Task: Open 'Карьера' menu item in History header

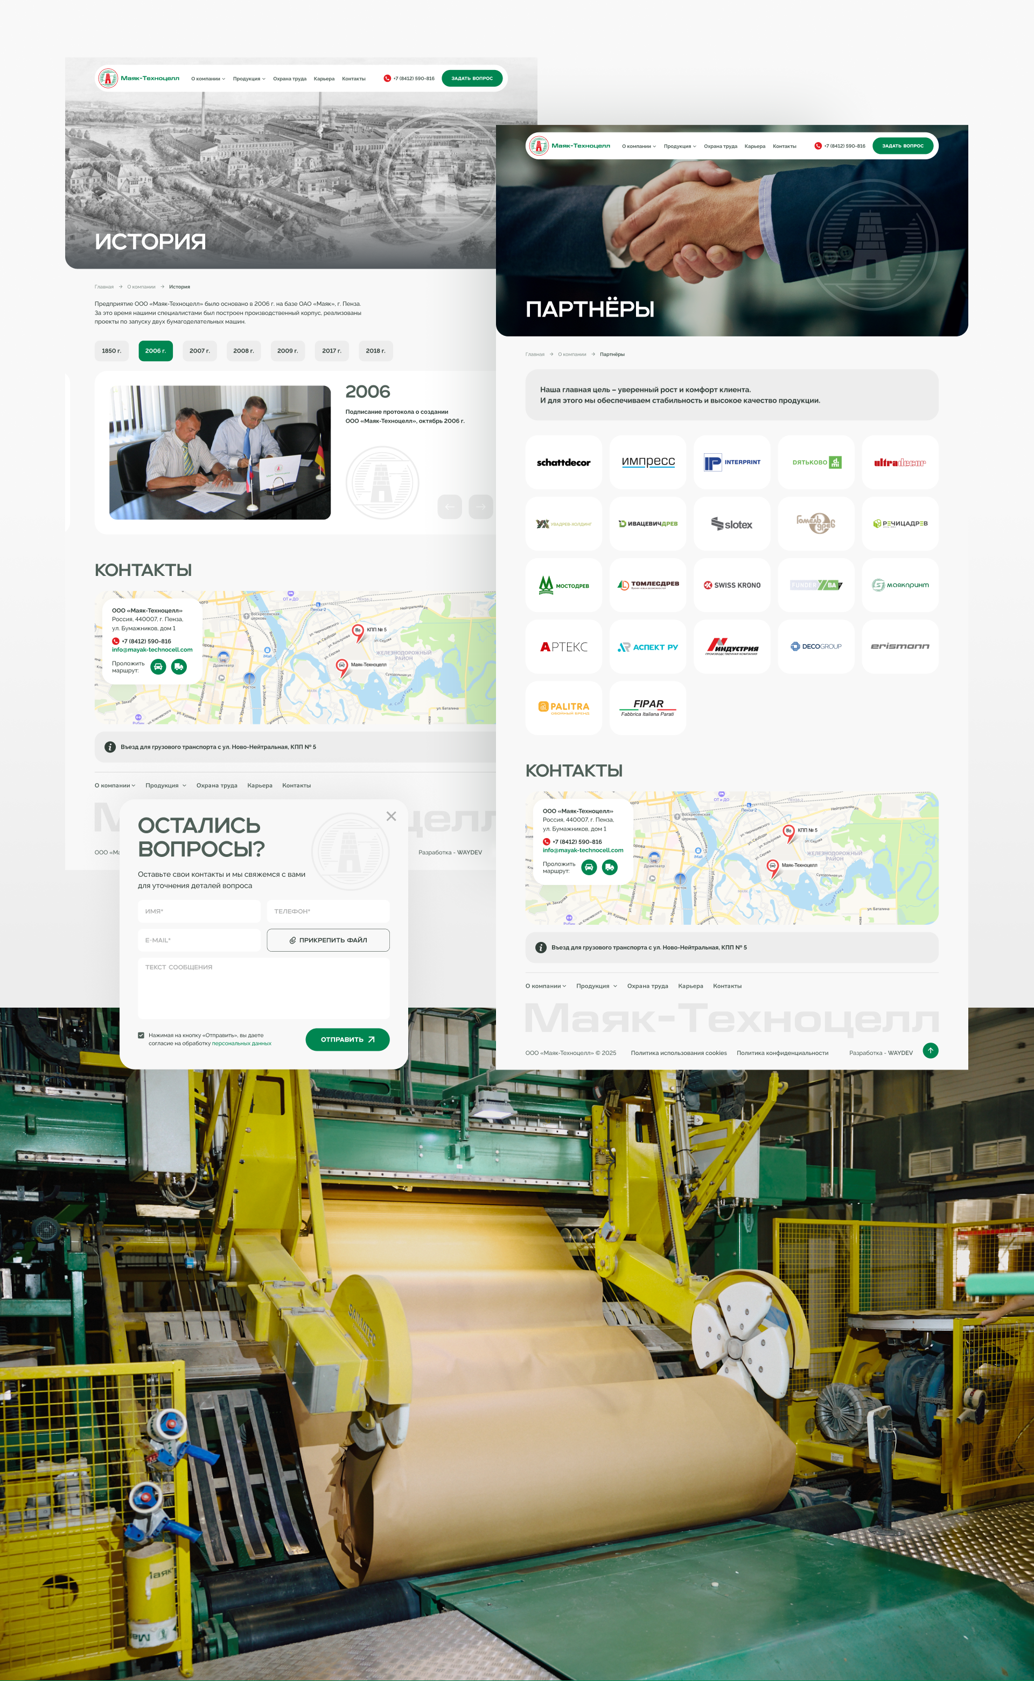Action: [x=324, y=79]
